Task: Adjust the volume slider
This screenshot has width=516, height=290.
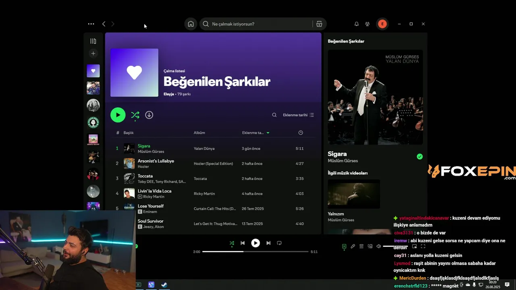Action: pyautogui.click(x=395, y=246)
